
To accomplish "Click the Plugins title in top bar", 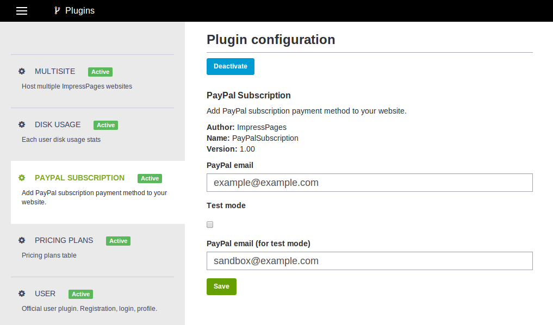I will [x=80, y=10].
